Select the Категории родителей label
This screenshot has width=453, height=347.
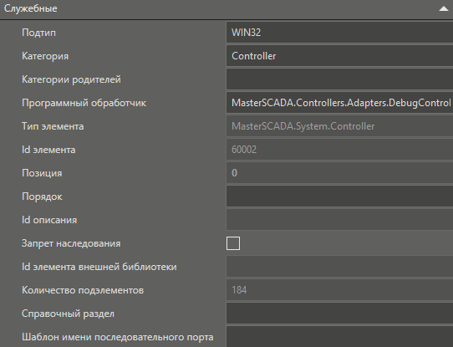[x=71, y=79]
